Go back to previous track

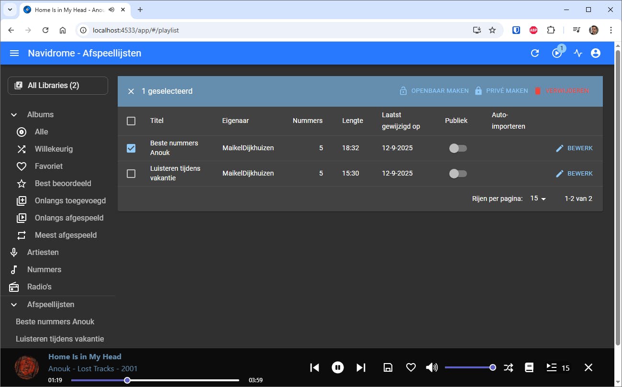point(314,367)
